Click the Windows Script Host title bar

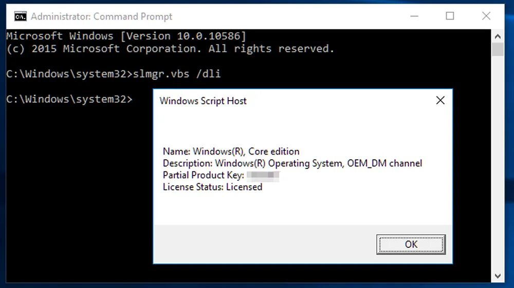coord(295,101)
